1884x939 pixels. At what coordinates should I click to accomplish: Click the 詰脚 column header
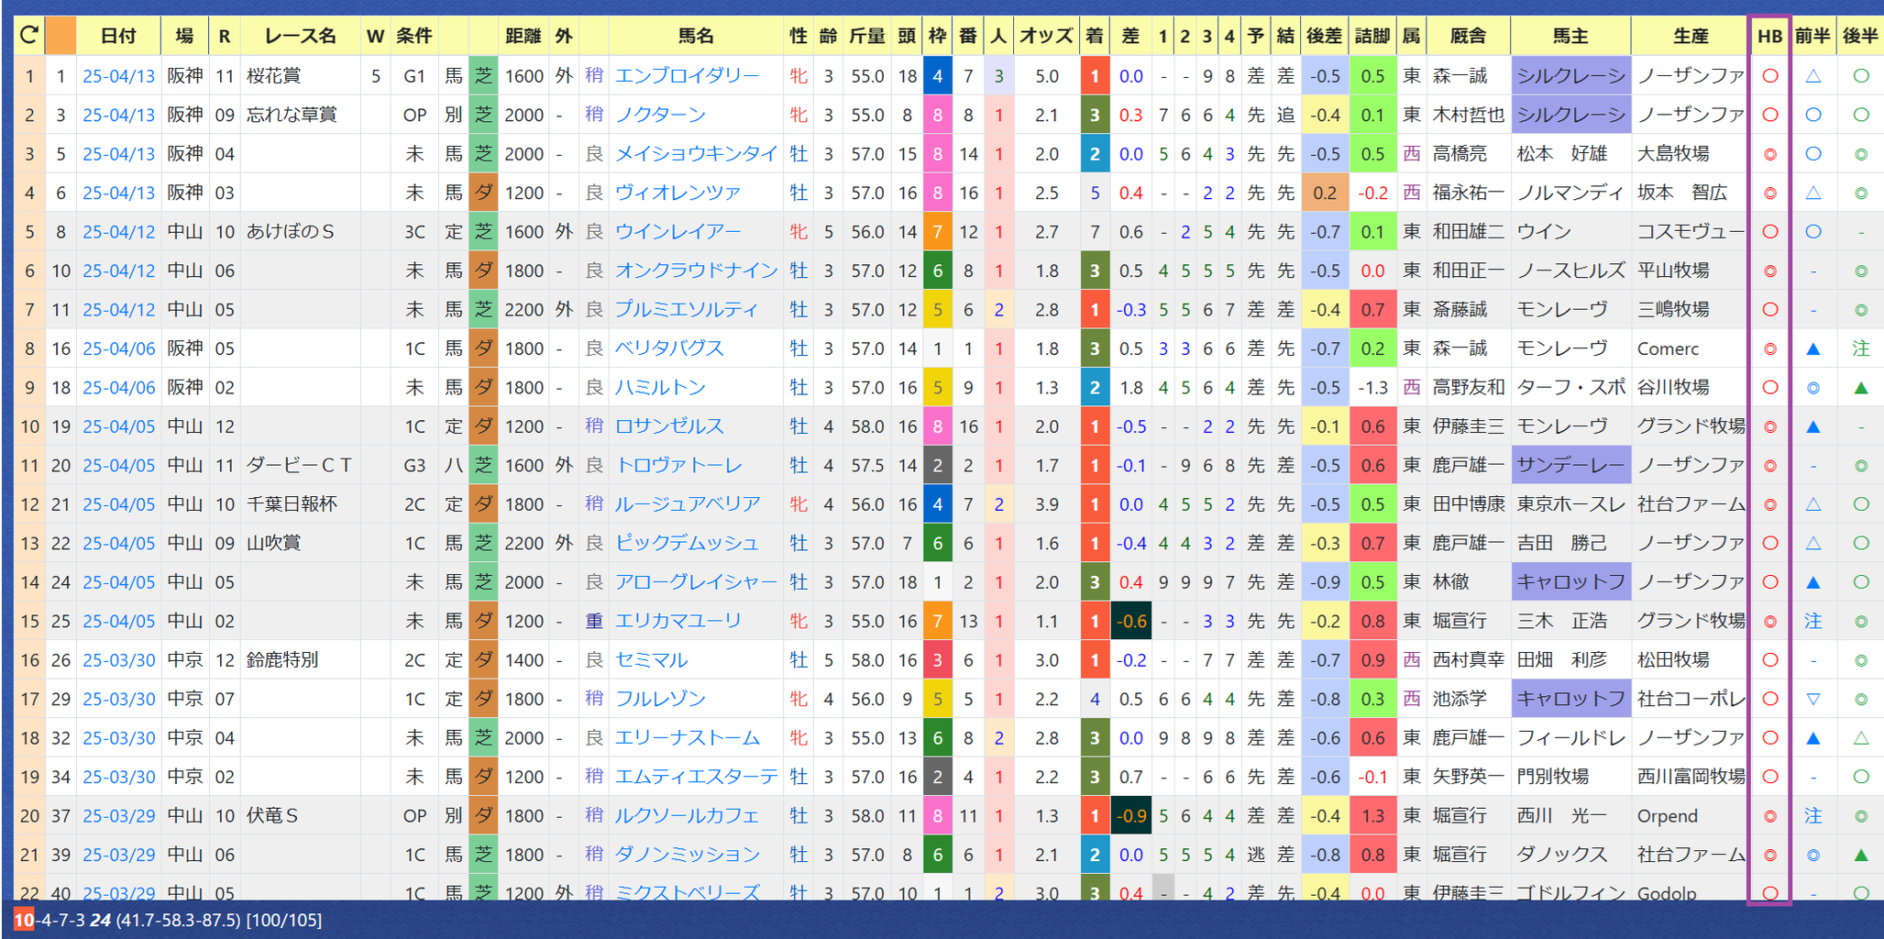coord(1372,36)
